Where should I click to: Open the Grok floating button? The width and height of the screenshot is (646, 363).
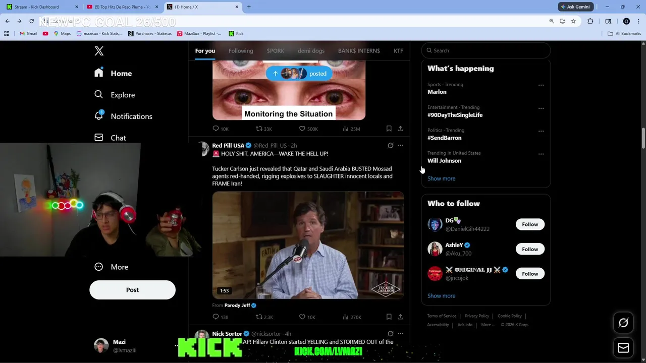(x=623, y=323)
